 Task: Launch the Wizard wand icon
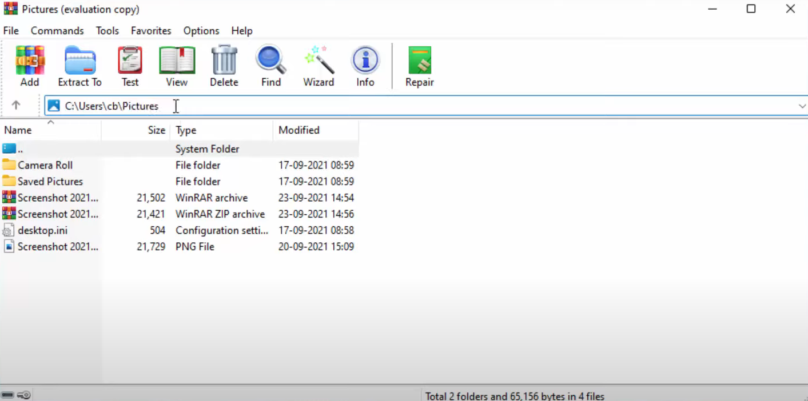pos(318,62)
